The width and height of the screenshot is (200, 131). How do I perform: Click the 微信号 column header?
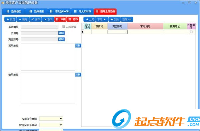pos(99,26)
